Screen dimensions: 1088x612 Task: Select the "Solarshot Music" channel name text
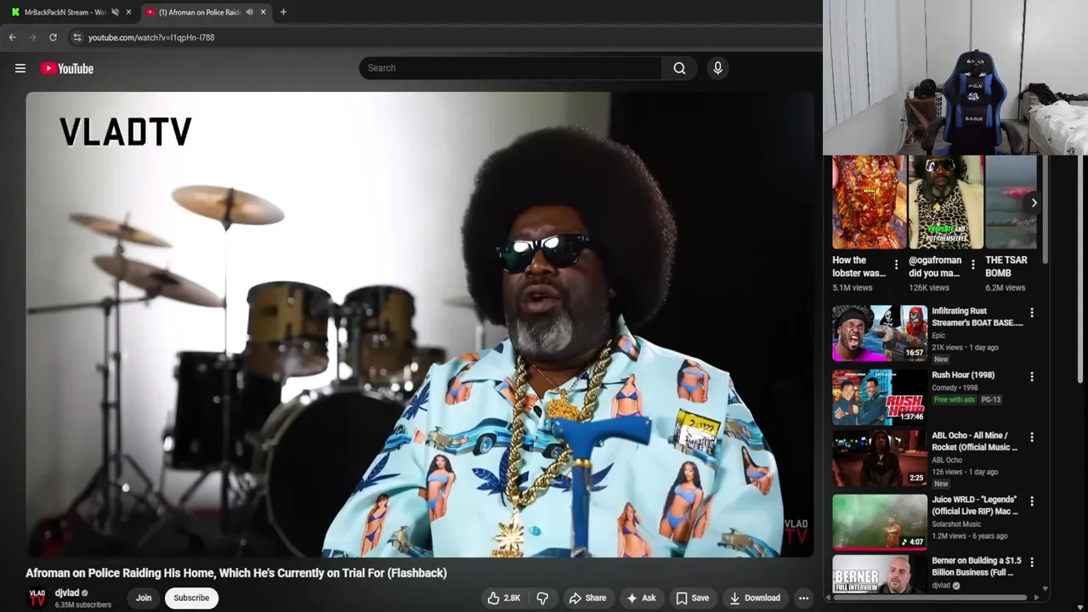pos(956,524)
